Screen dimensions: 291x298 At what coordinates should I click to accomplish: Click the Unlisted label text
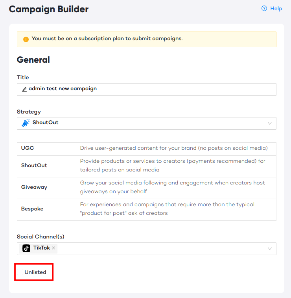(x=35, y=272)
